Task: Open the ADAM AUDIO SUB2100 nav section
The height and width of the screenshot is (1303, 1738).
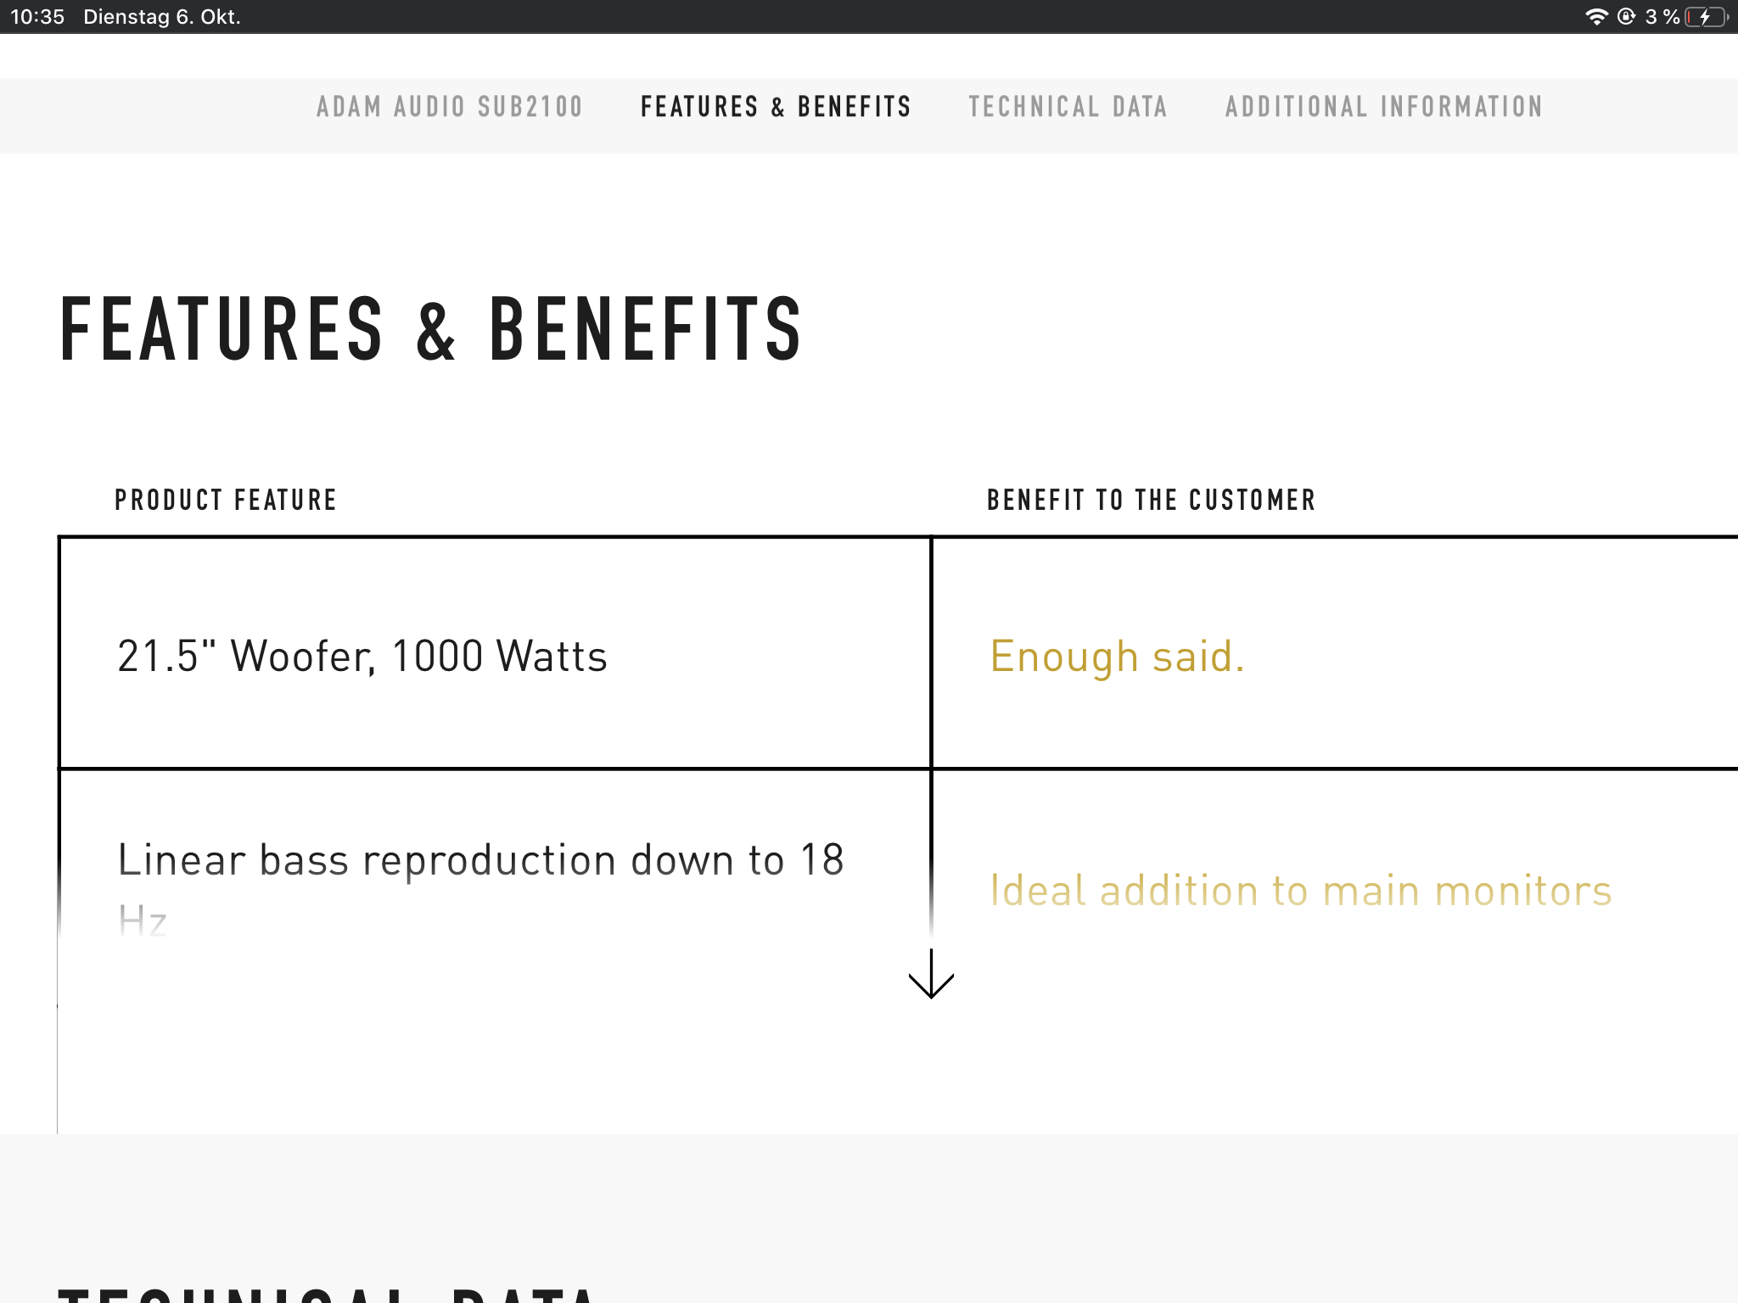Action: coord(450,107)
